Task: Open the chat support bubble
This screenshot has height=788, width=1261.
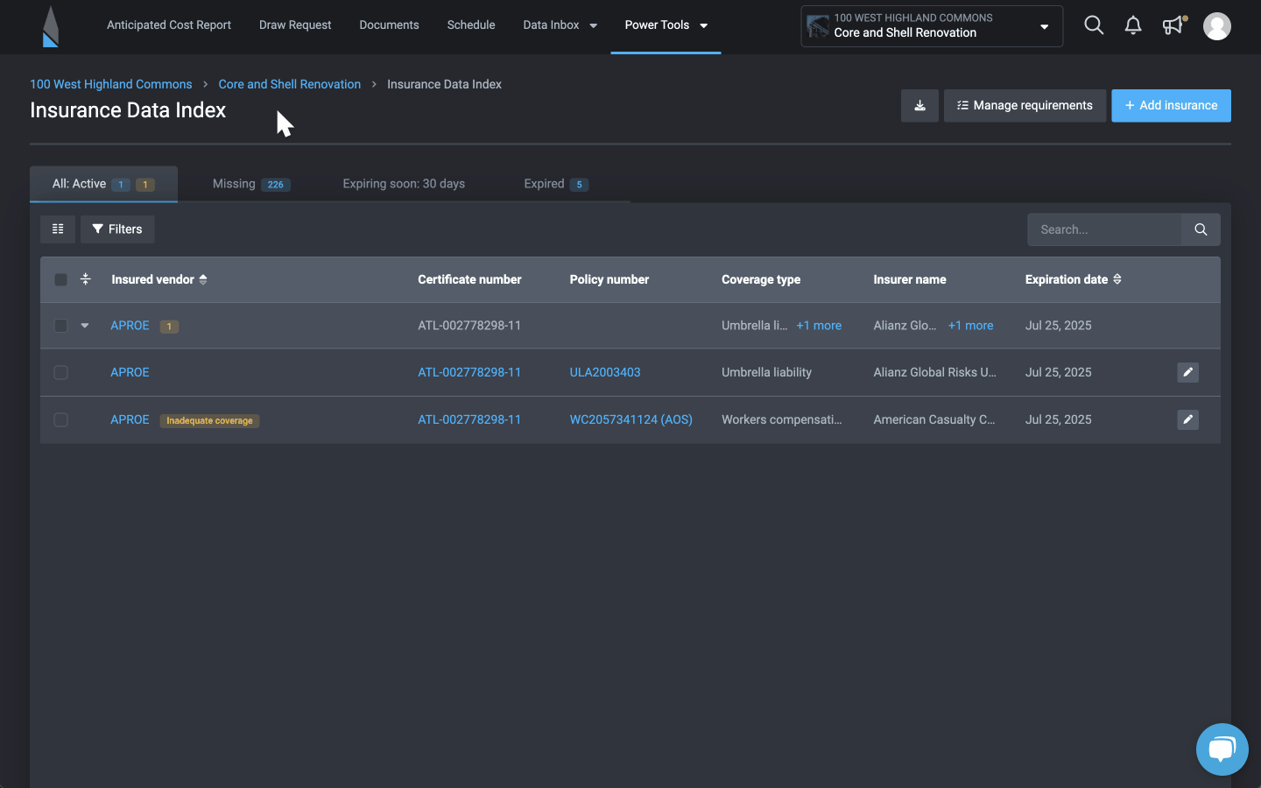Action: point(1222,749)
